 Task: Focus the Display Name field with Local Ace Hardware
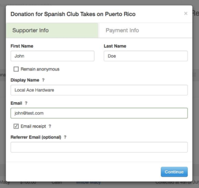(x=99, y=90)
